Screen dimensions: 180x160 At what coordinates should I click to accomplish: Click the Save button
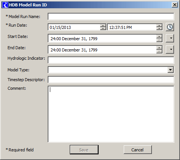click(84, 150)
